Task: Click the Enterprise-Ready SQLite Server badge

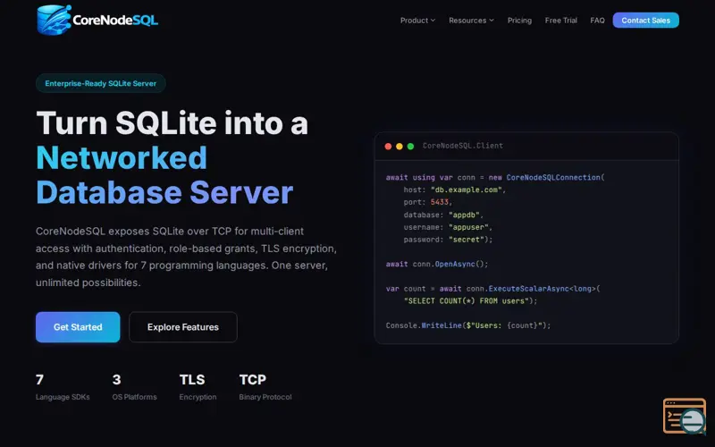Action: pyautogui.click(x=101, y=83)
